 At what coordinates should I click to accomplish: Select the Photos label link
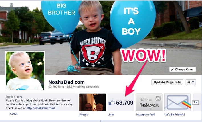84,115
